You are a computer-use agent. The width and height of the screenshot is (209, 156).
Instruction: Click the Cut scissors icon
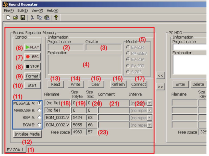pyautogui.click(x=32, y=17)
